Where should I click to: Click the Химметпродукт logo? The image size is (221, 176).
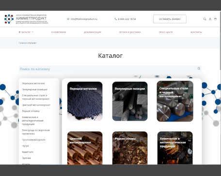tap(26, 19)
